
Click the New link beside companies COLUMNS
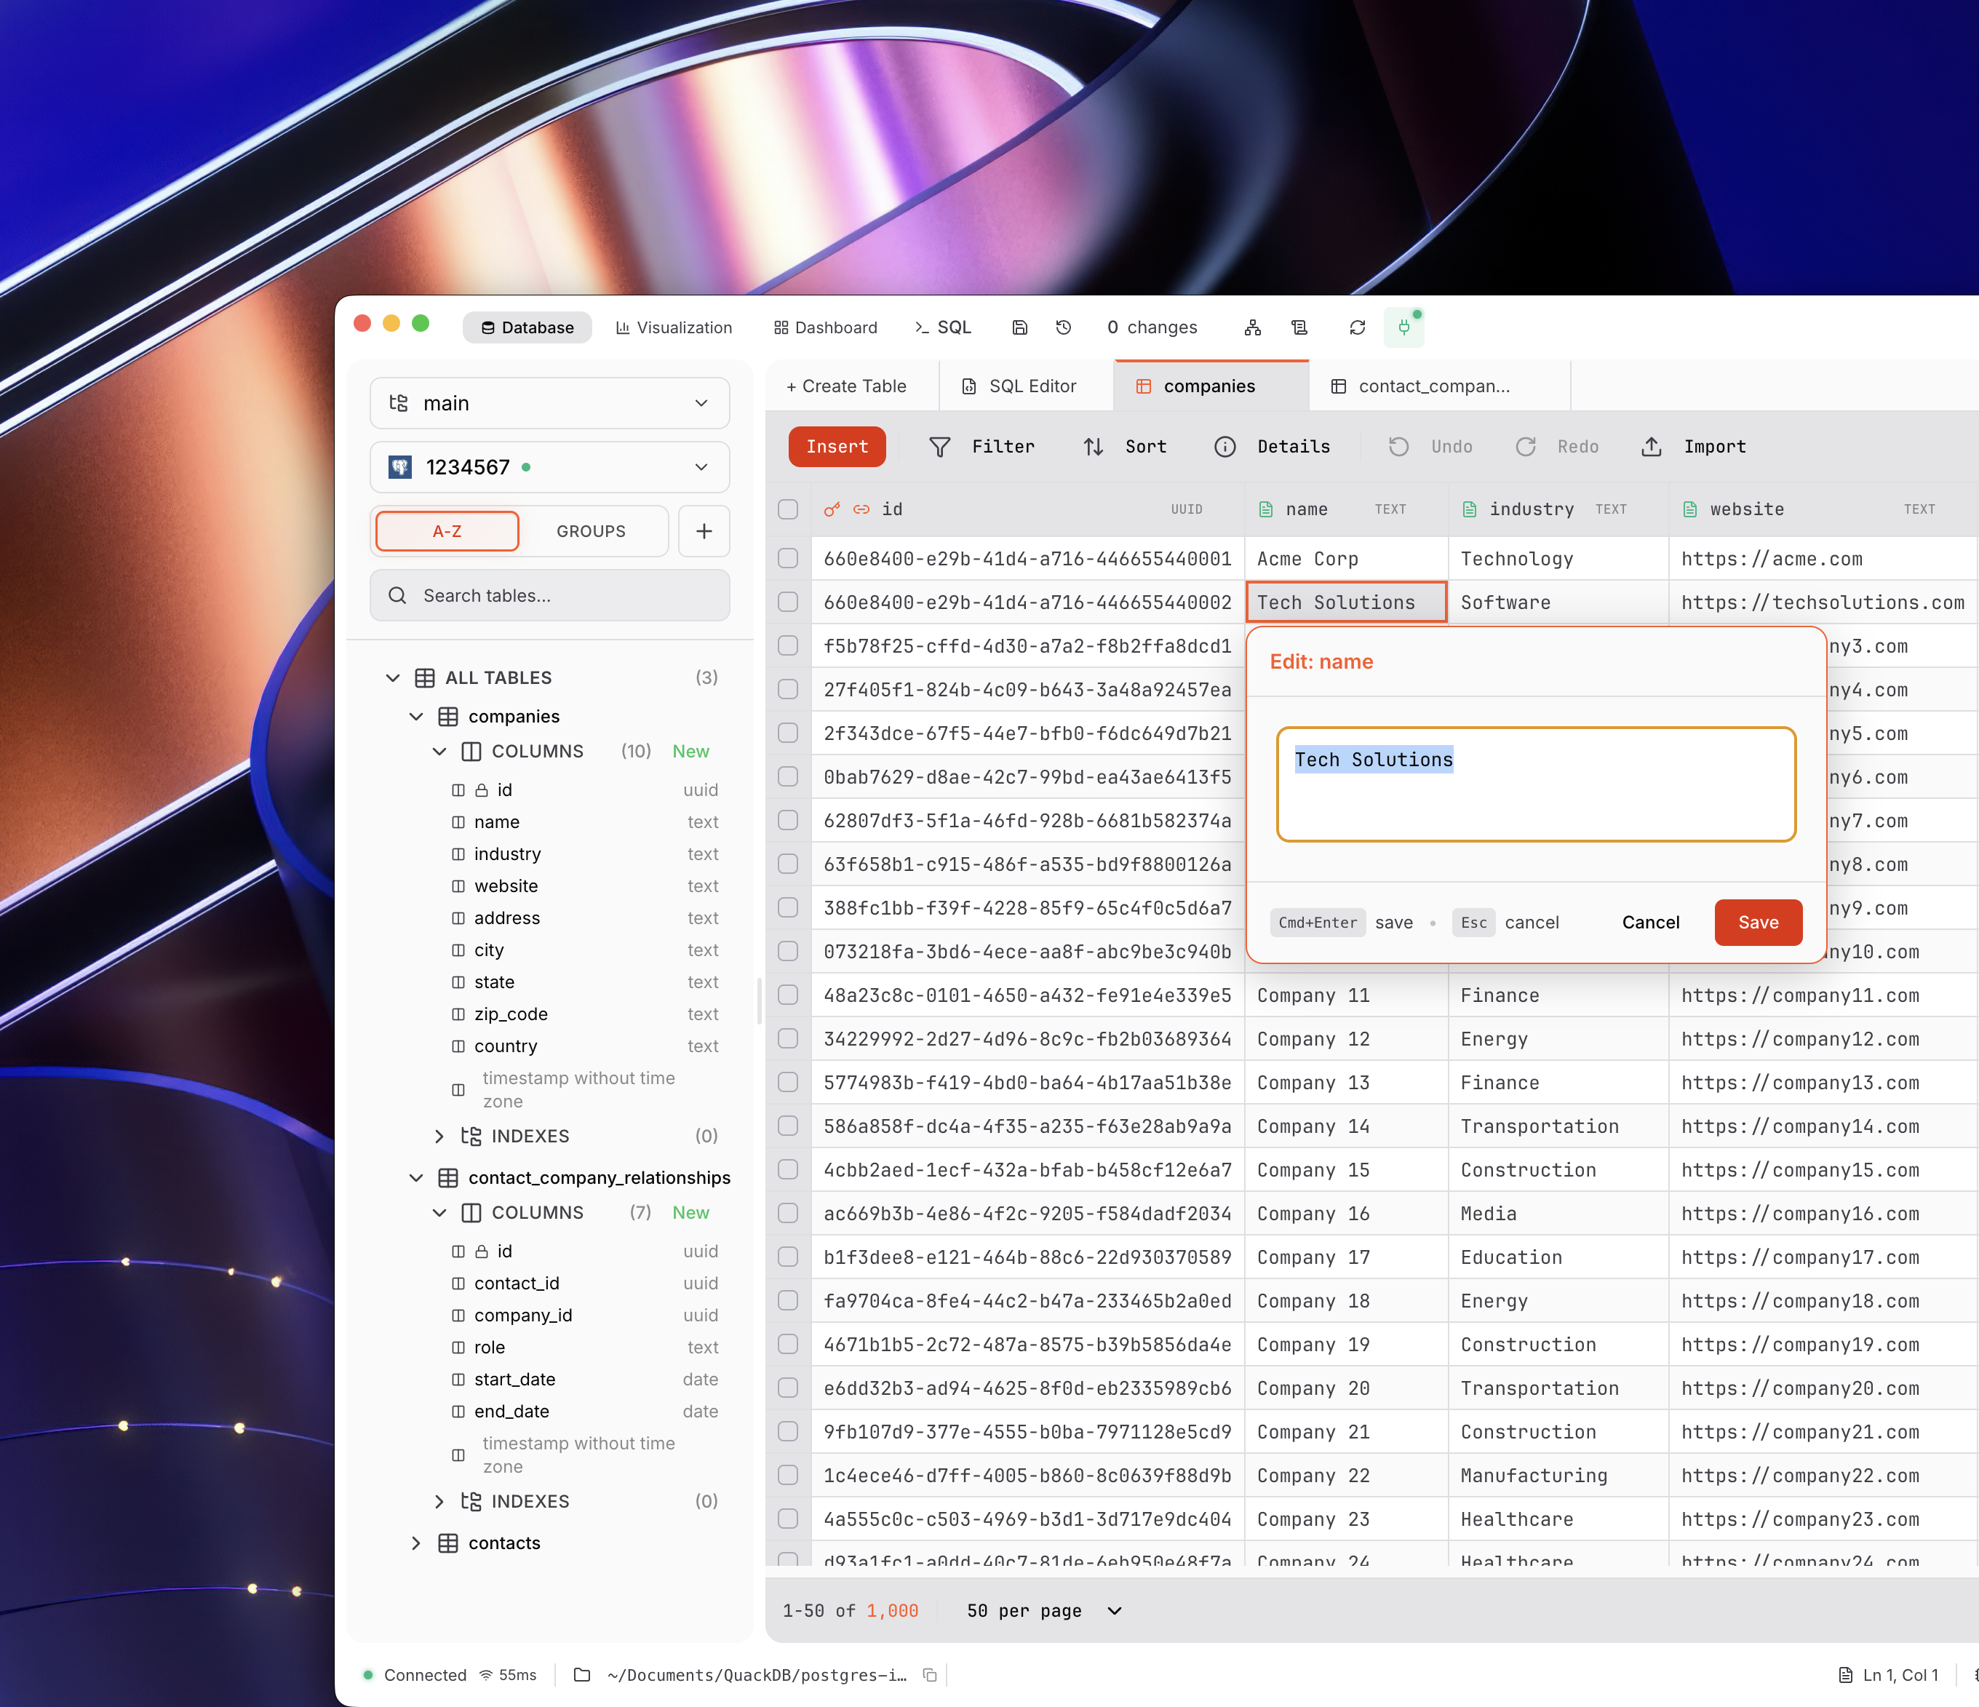[690, 752]
